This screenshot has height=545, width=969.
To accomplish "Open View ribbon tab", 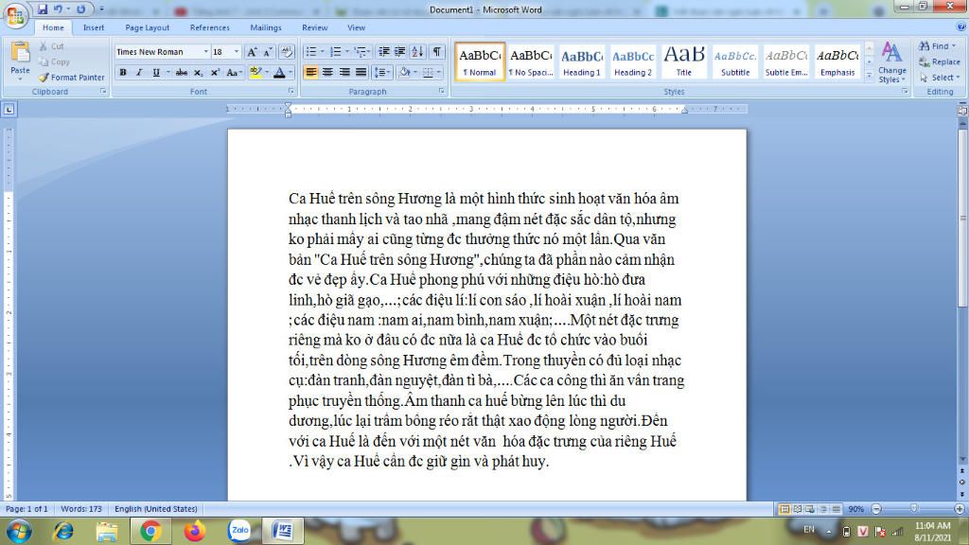I will coord(356,27).
